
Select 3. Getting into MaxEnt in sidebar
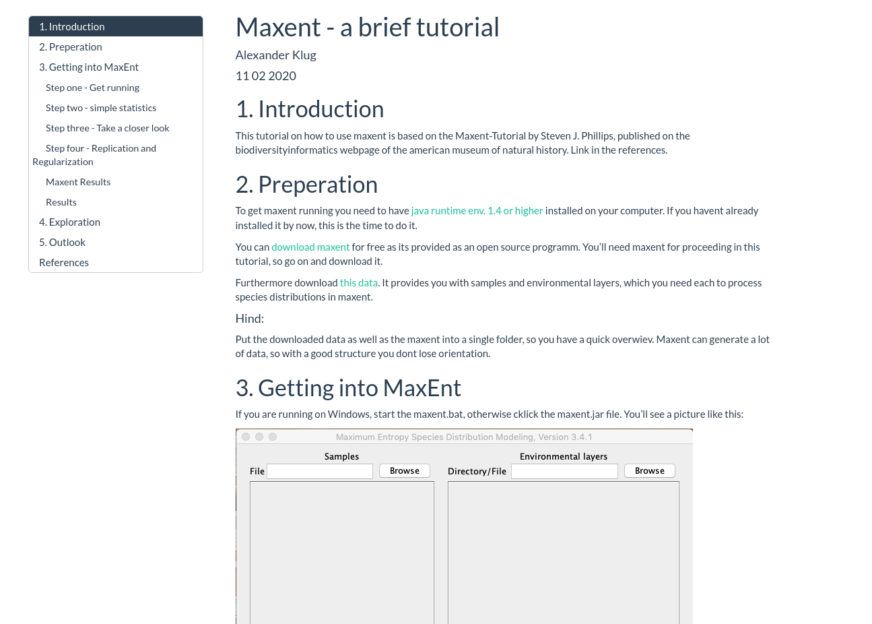(x=89, y=67)
